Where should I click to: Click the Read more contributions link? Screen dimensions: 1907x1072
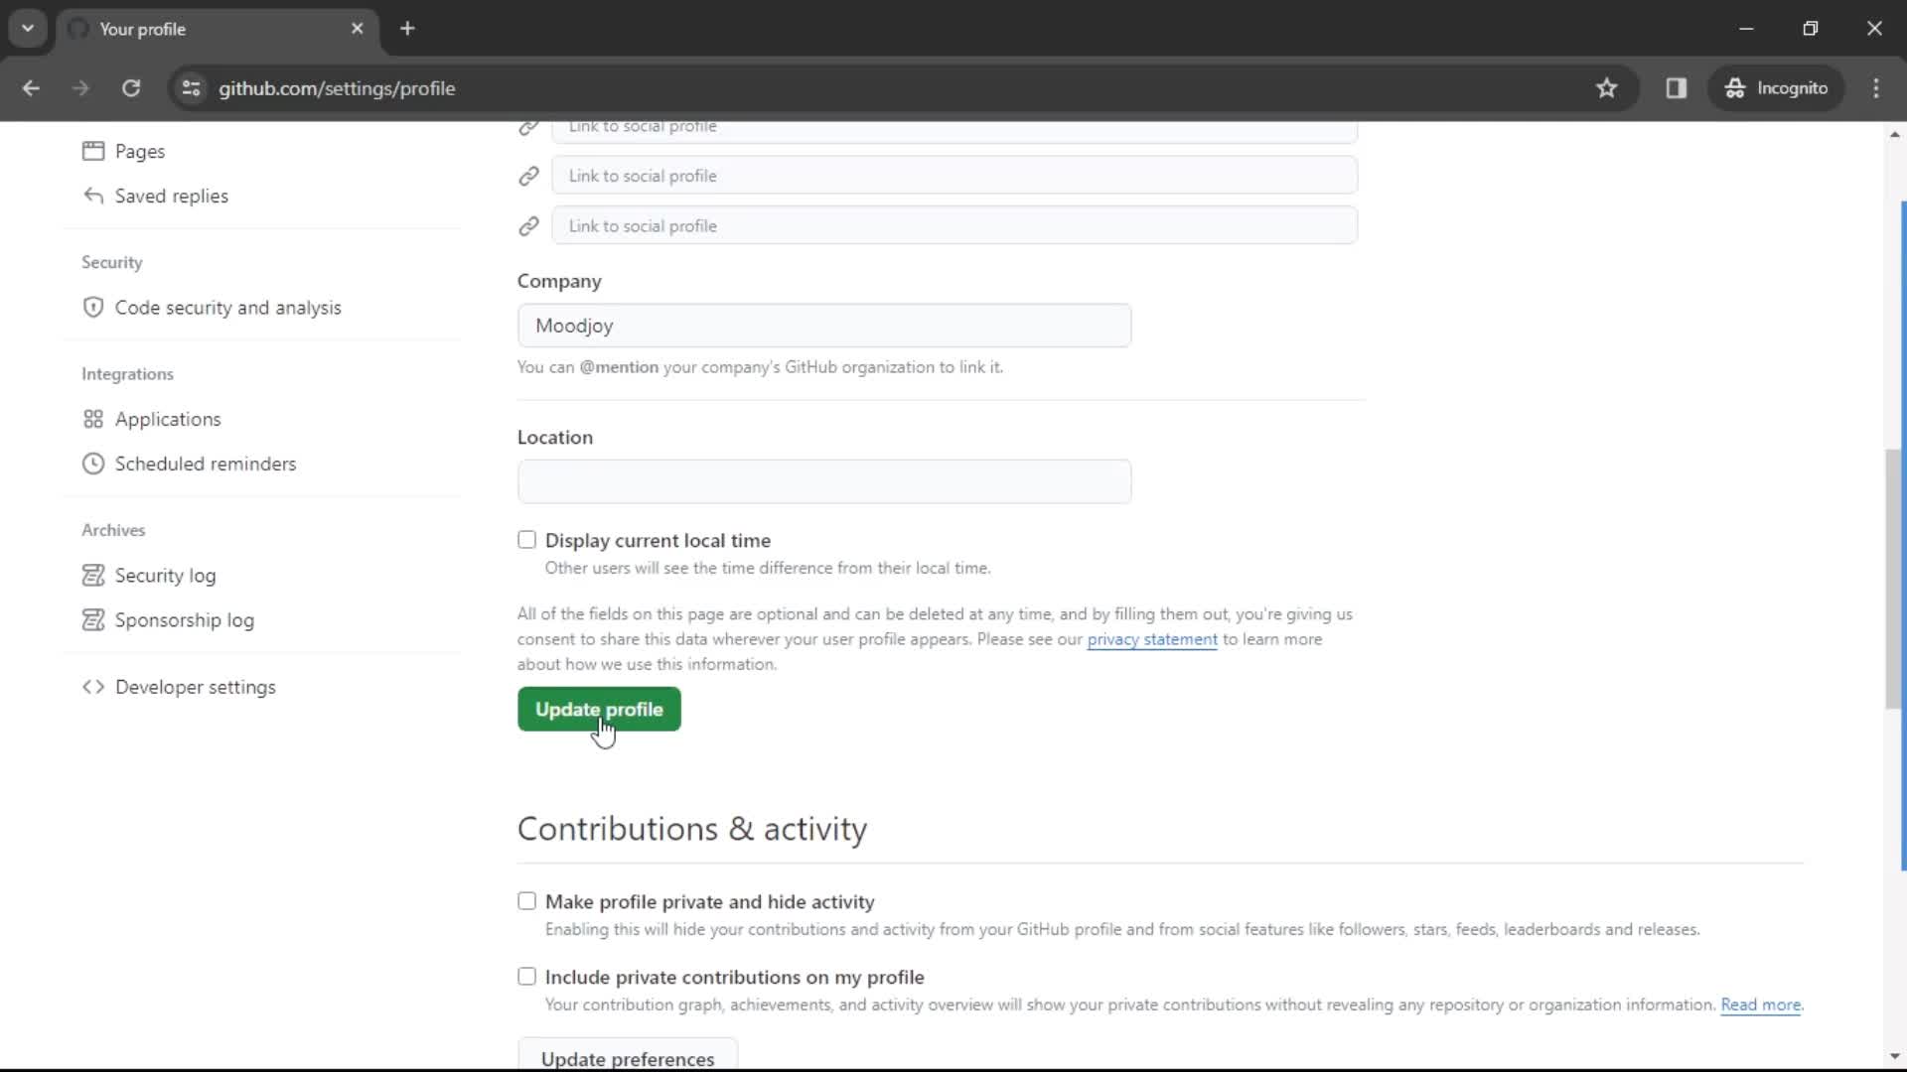click(1760, 1004)
